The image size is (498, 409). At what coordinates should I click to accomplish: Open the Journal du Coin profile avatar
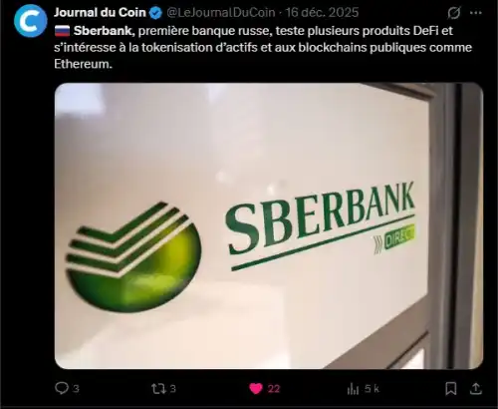pos(31,21)
